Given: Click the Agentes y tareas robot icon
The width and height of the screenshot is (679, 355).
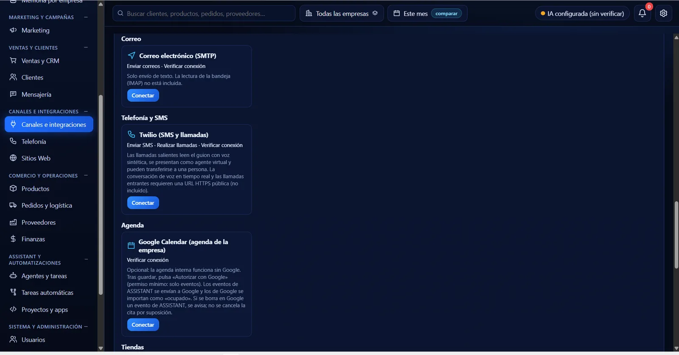Looking at the screenshot, I should pyautogui.click(x=13, y=276).
